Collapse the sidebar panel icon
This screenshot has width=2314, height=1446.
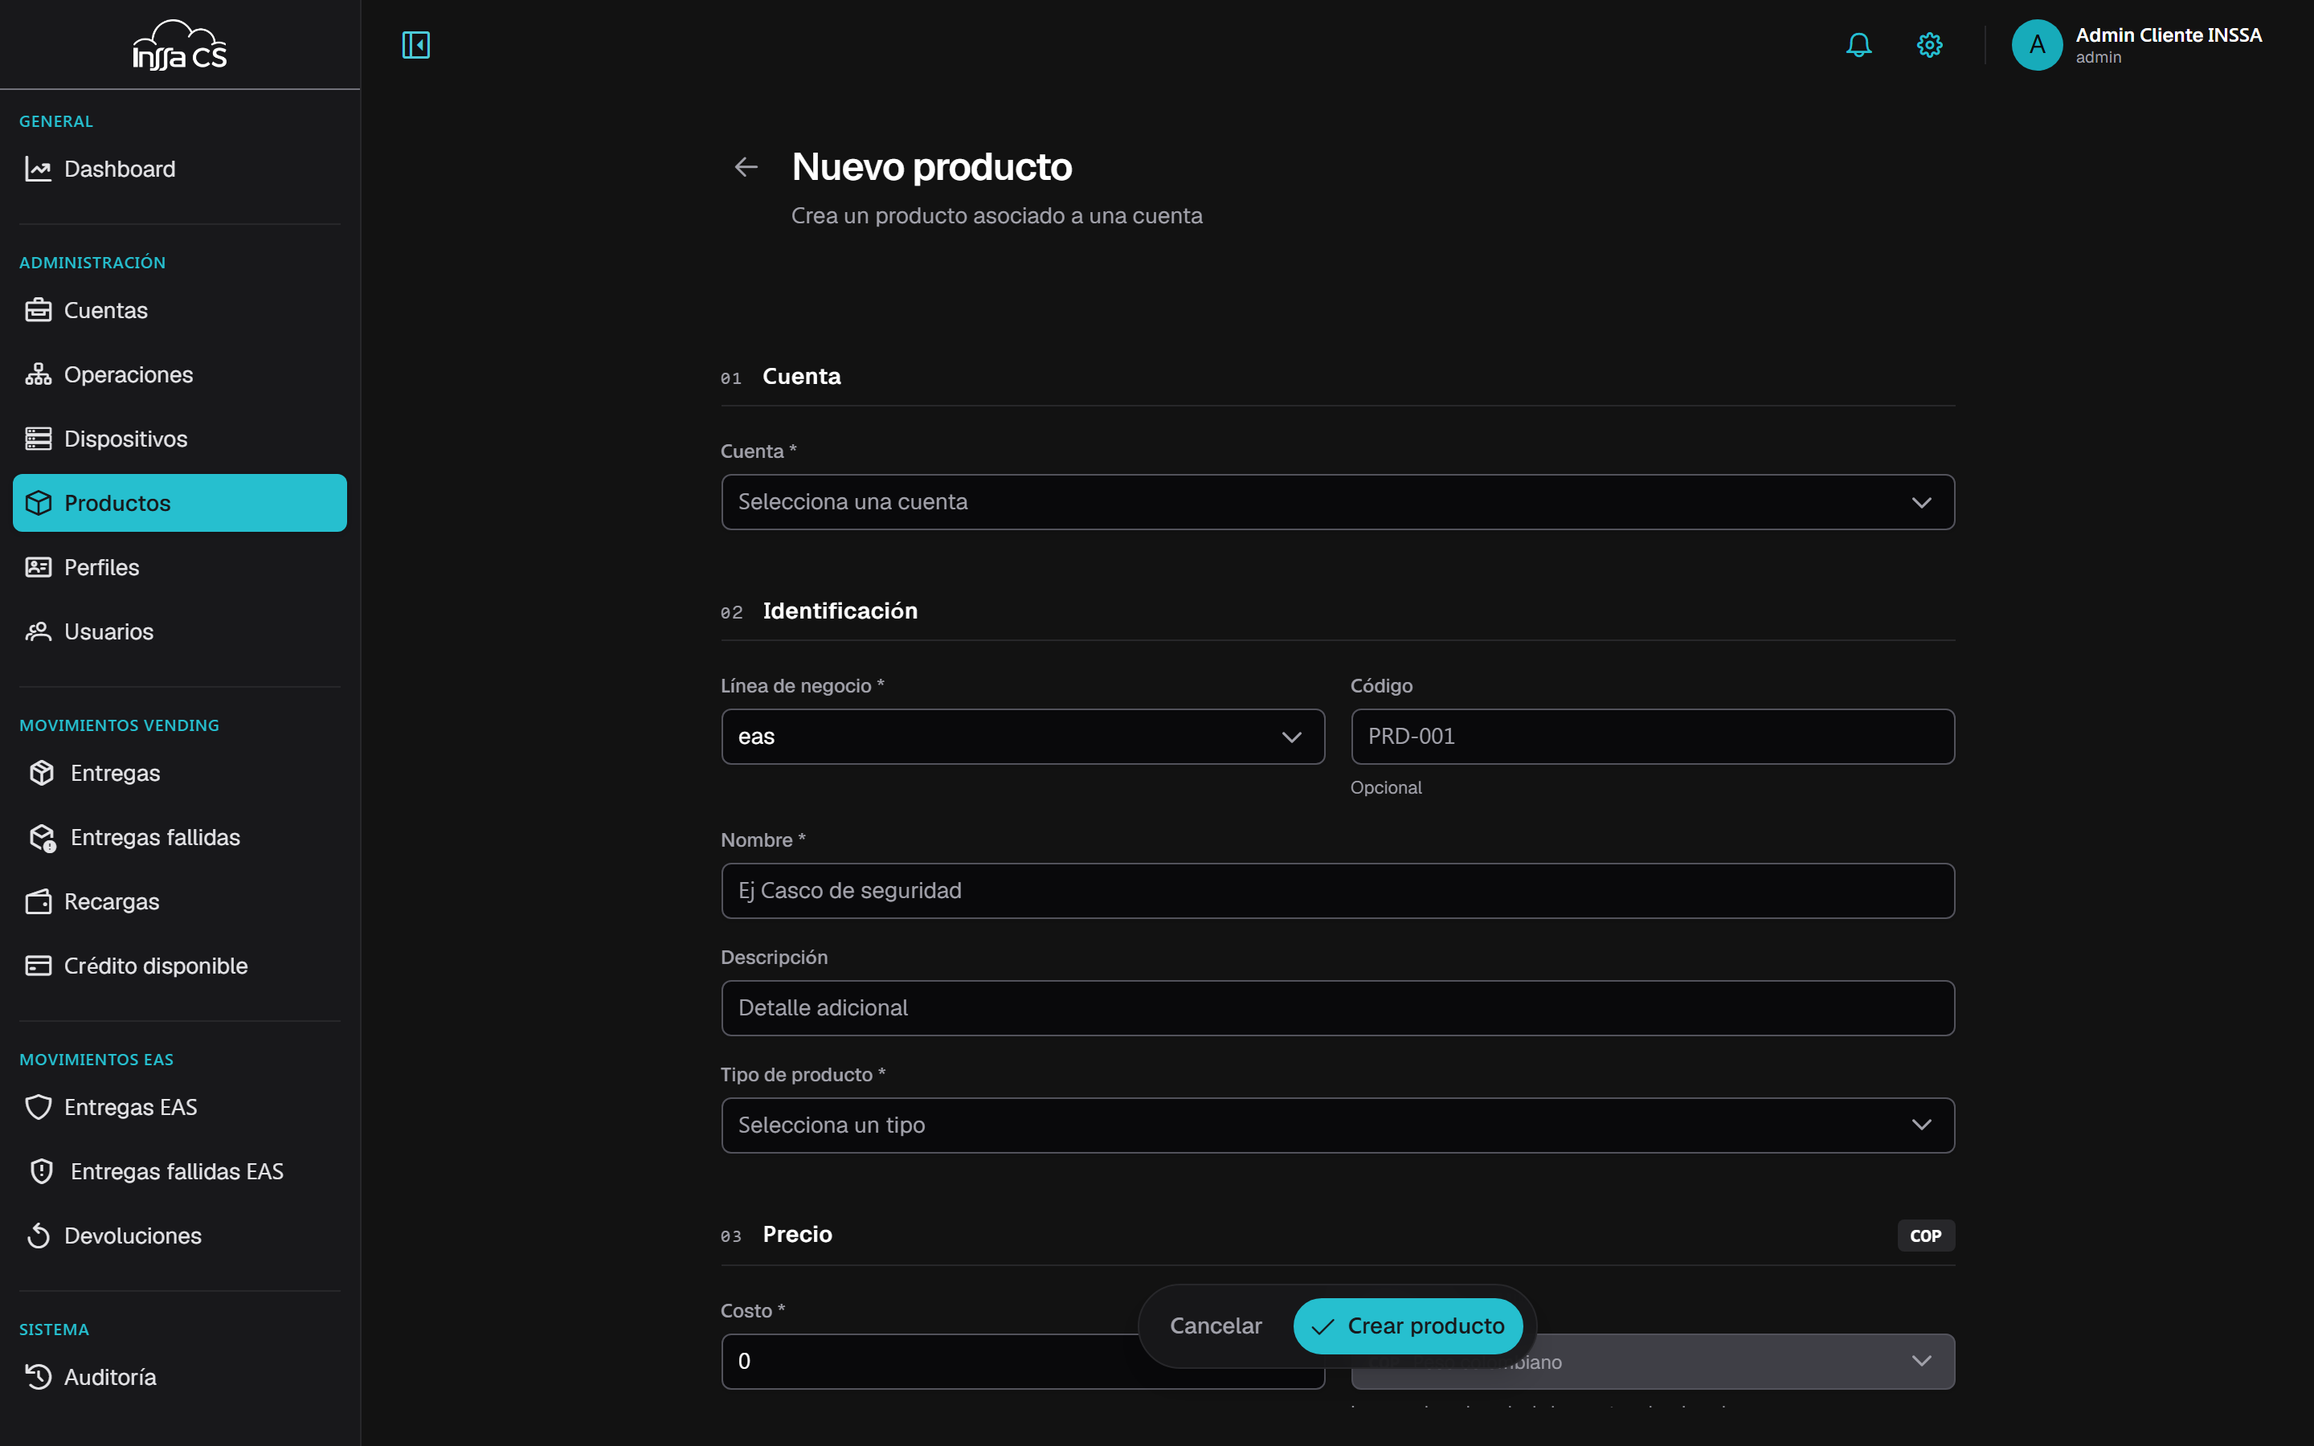click(416, 45)
